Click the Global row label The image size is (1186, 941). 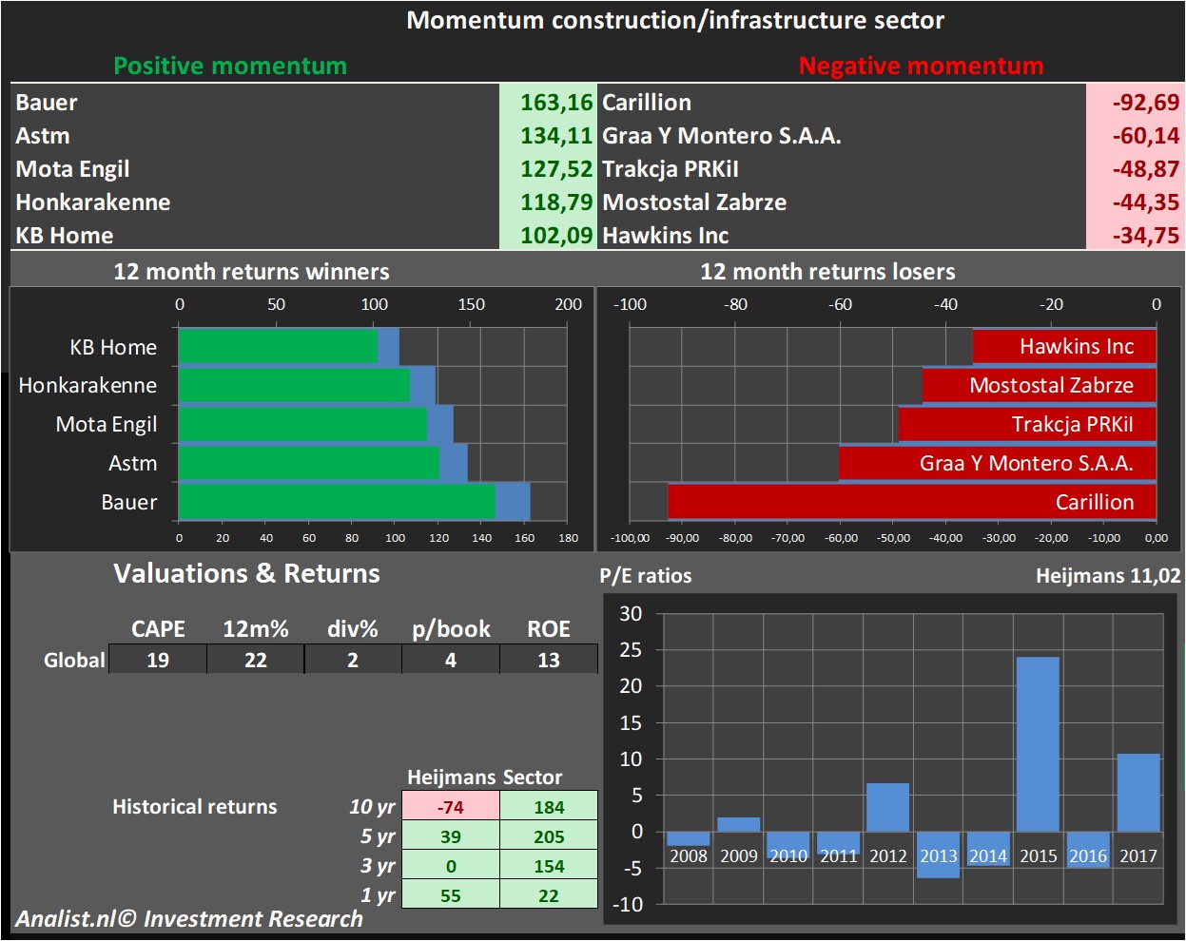pyautogui.click(x=74, y=660)
